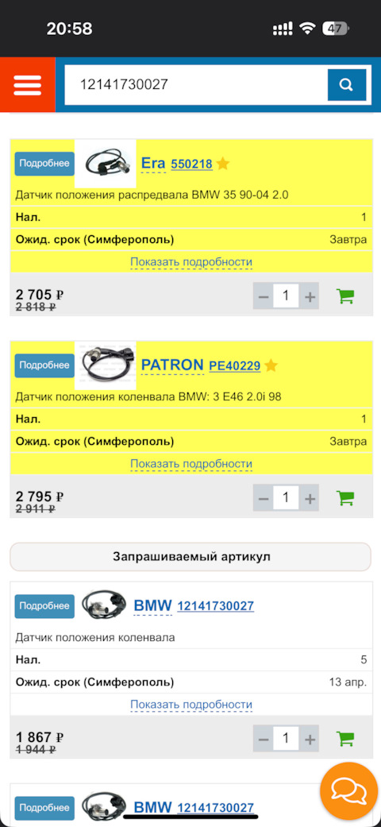Viewport: 381px width, 827px height.
Task: Tap the search magnifier button
Action: coord(346,85)
